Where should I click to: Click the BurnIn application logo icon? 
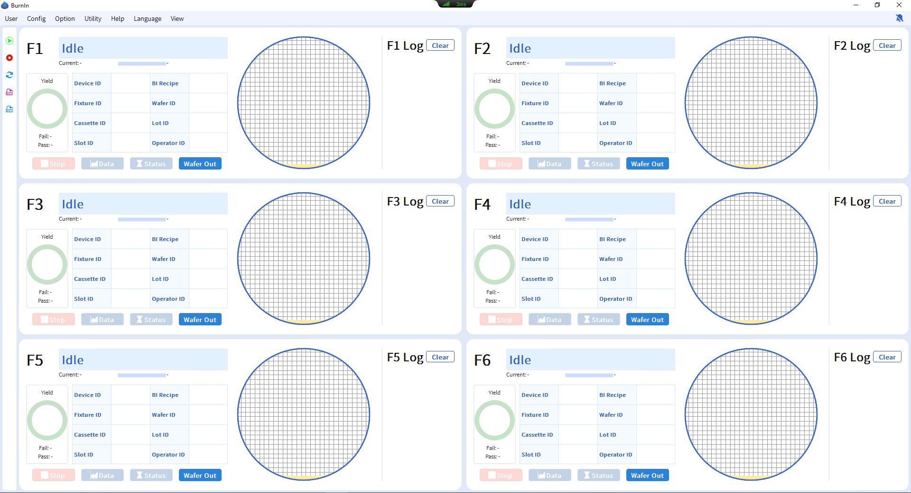point(5,5)
